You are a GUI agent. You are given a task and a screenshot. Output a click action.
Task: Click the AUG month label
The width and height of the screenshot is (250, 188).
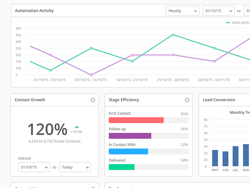(x=246, y=170)
